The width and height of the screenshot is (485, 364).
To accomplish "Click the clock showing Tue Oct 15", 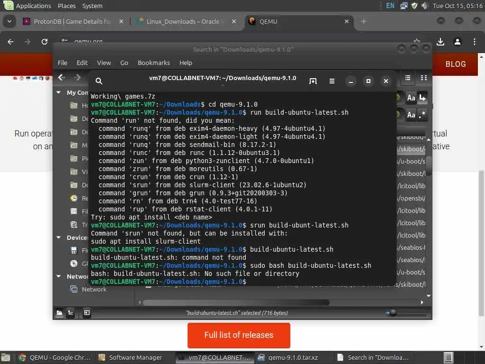I will click(457, 6).
